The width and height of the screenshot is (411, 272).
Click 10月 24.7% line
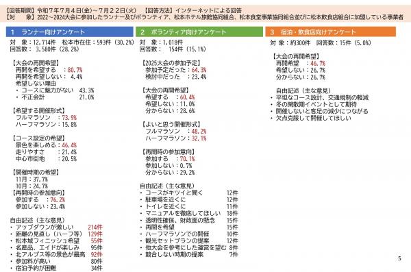point(32,186)
